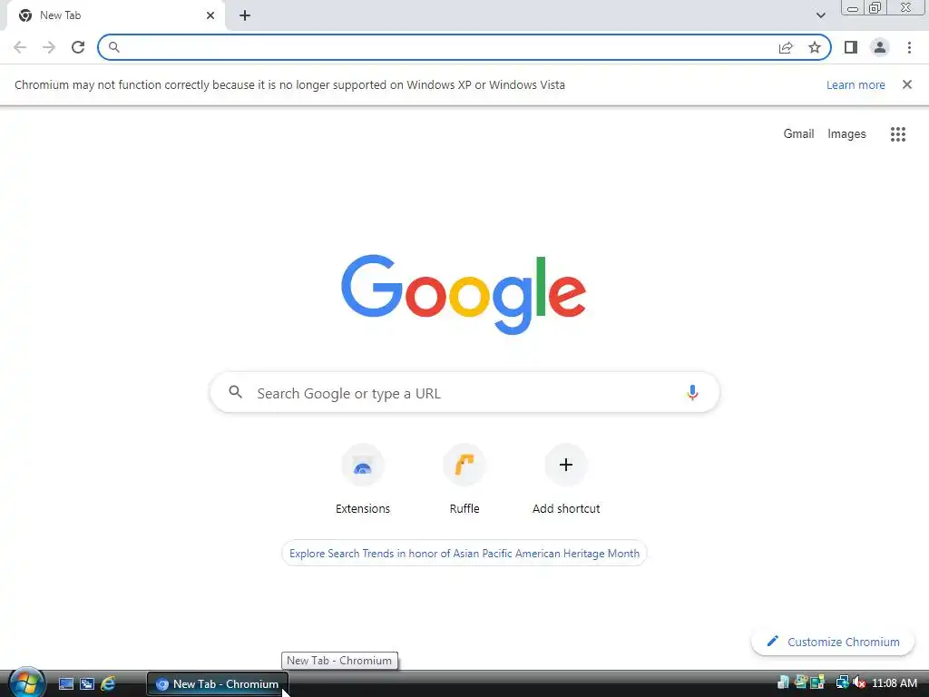Click the browser Forward arrow
The image size is (929, 697).
click(49, 47)
